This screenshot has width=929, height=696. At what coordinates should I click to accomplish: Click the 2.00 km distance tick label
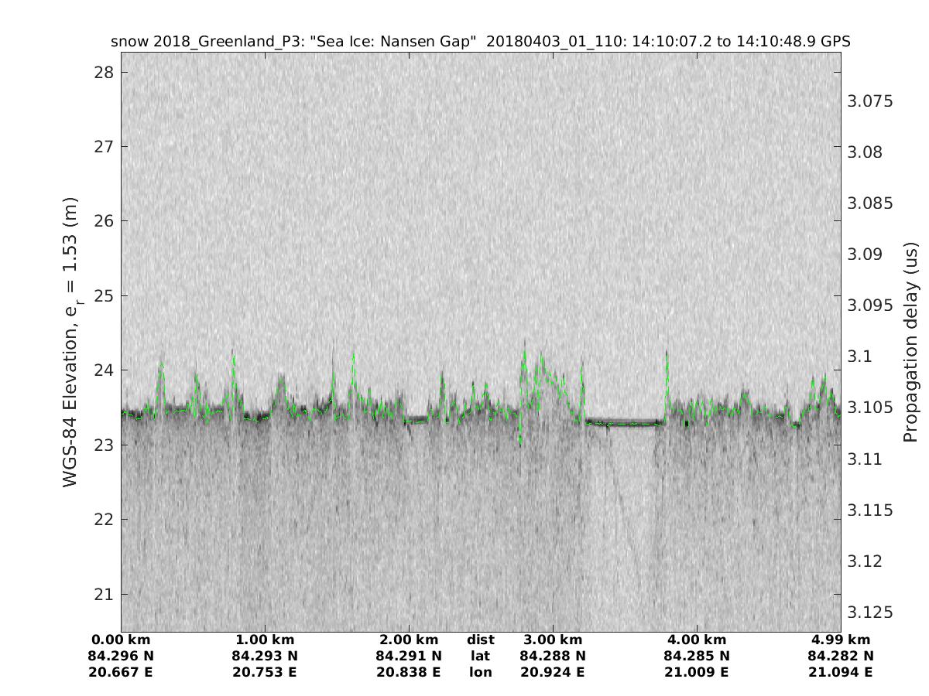[409, 640]
